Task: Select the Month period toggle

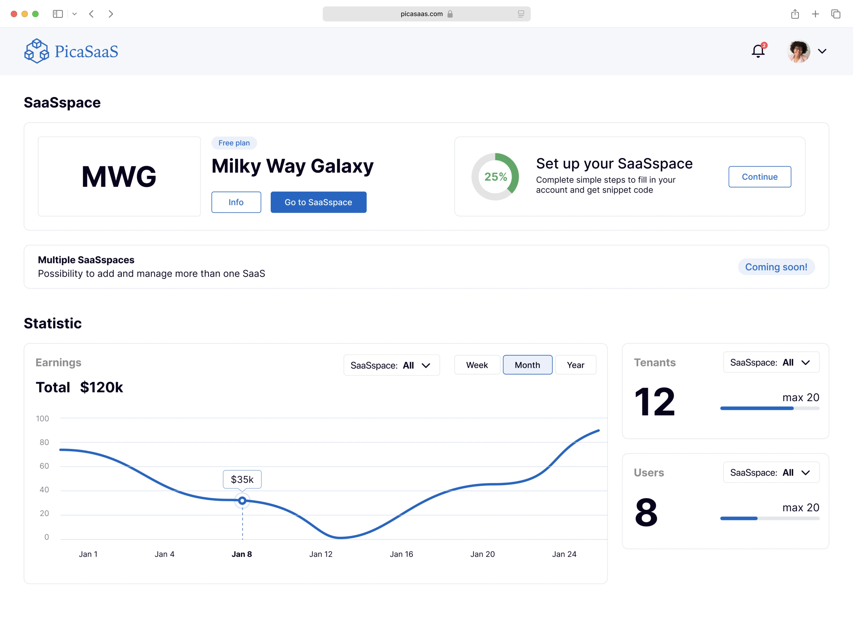Action: (527, 365)
